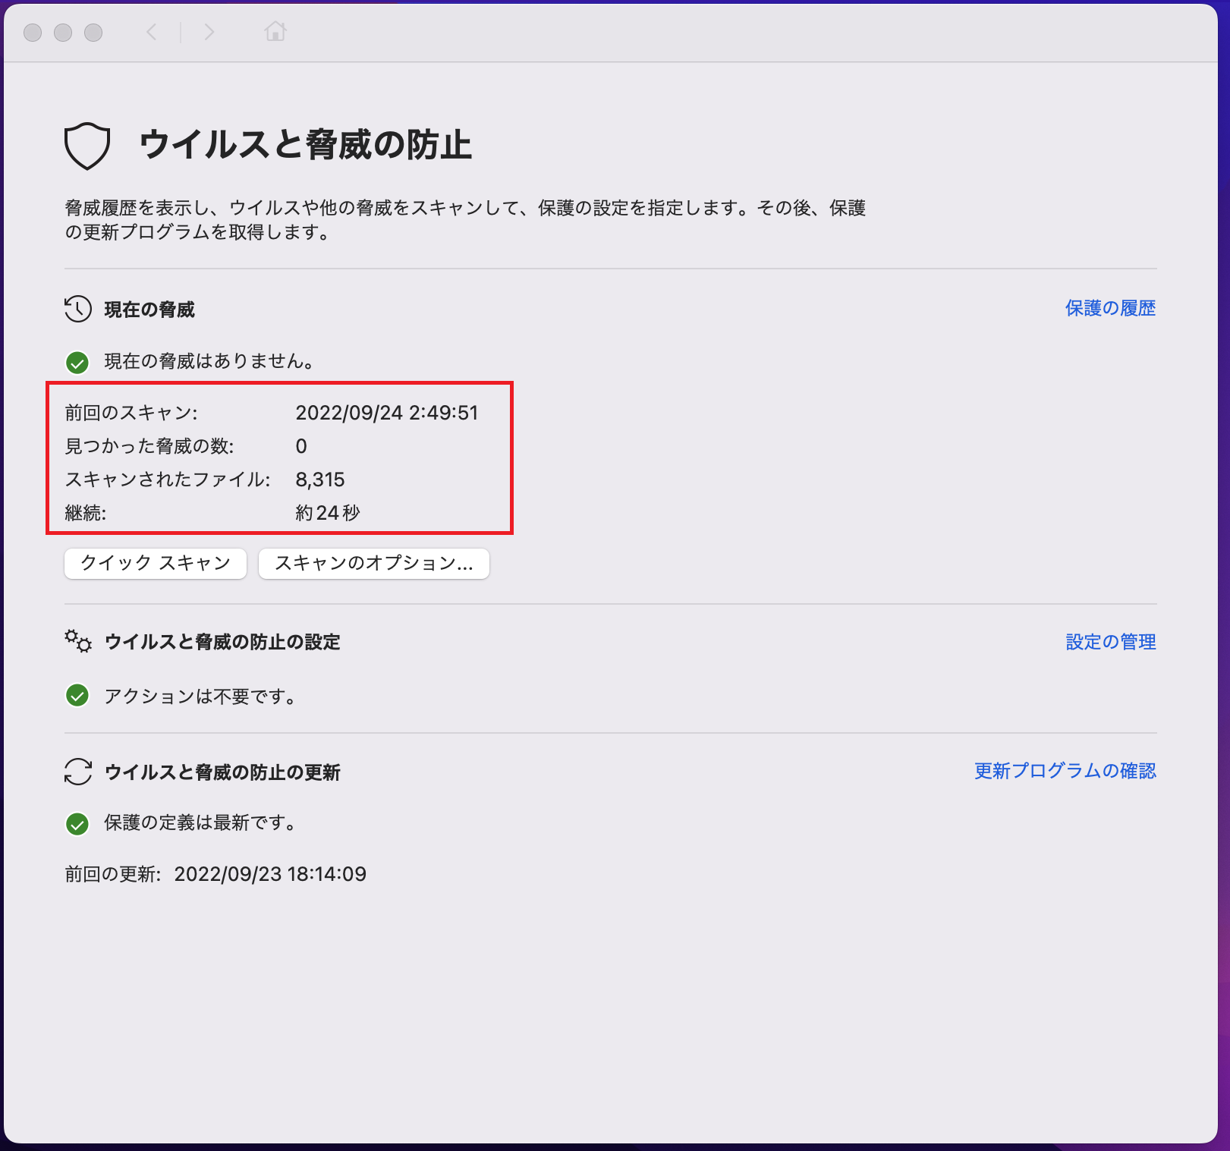Click the description paragraph starting with 脅威履歴を表示し
Viewport: 1230px width, 1151px height.
pos(465,220)
